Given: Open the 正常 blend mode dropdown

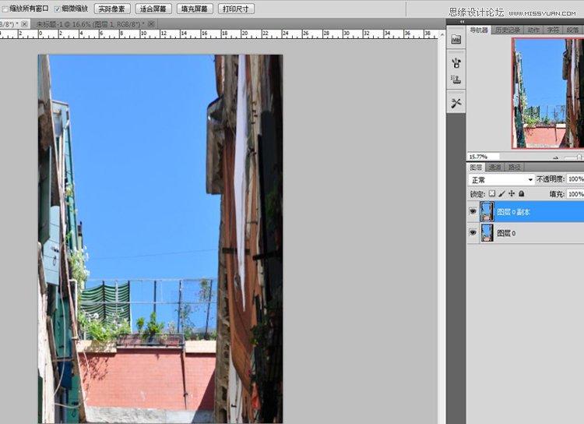Looking at the screenshot, I should coord(501,180).
